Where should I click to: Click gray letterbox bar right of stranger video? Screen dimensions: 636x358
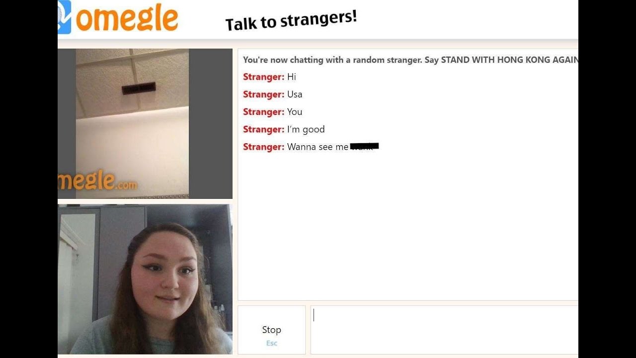(211, 124)
